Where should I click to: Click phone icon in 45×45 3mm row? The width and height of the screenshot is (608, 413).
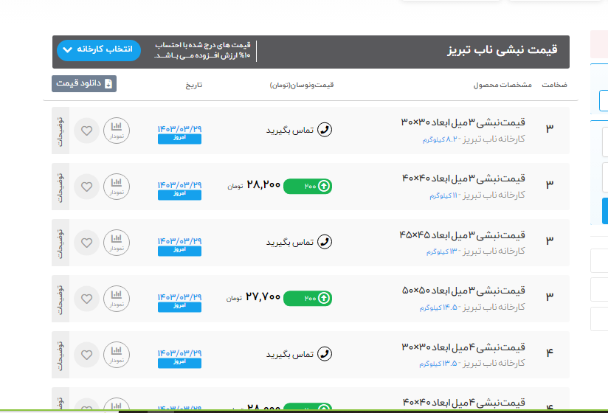pos(324,243)
